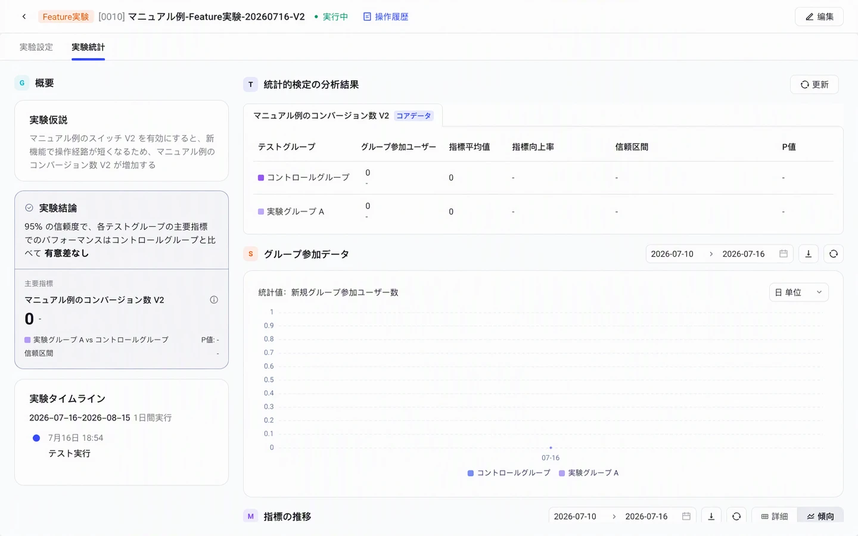The image size is (858, 536).
Task: Click the 実験仮説 heading
Action: pos(48,120)
